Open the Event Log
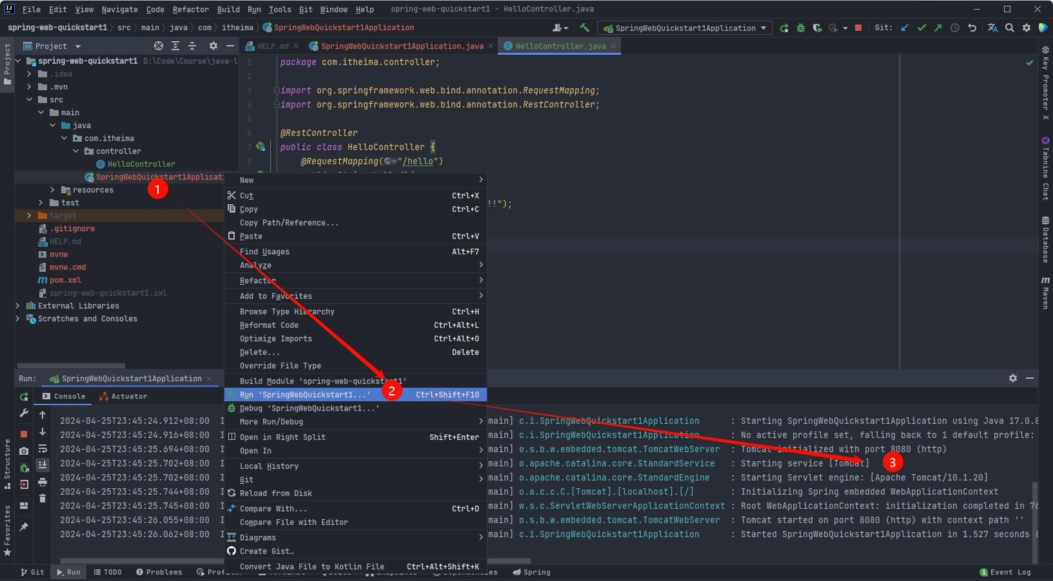Image resolution: width=1053 pixels, height=581 pixels. coord(1006,572)
